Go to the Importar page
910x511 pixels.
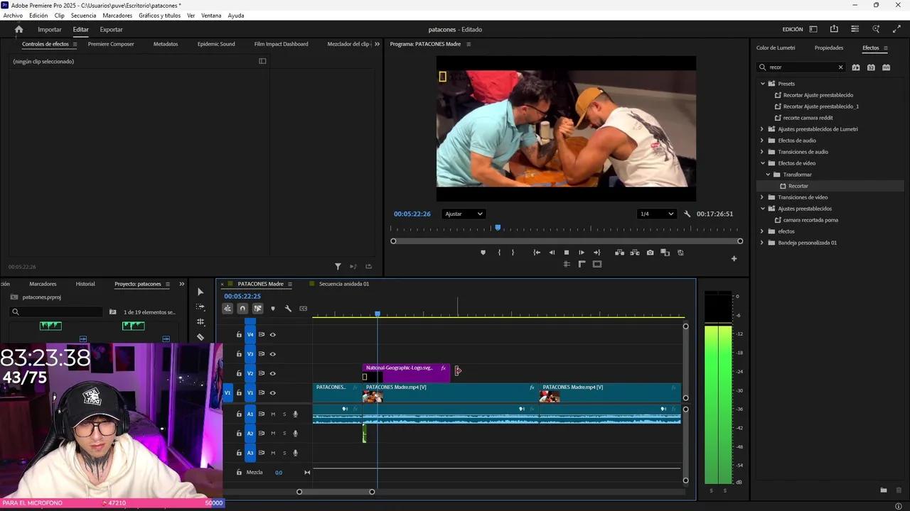tap(50, 29)
